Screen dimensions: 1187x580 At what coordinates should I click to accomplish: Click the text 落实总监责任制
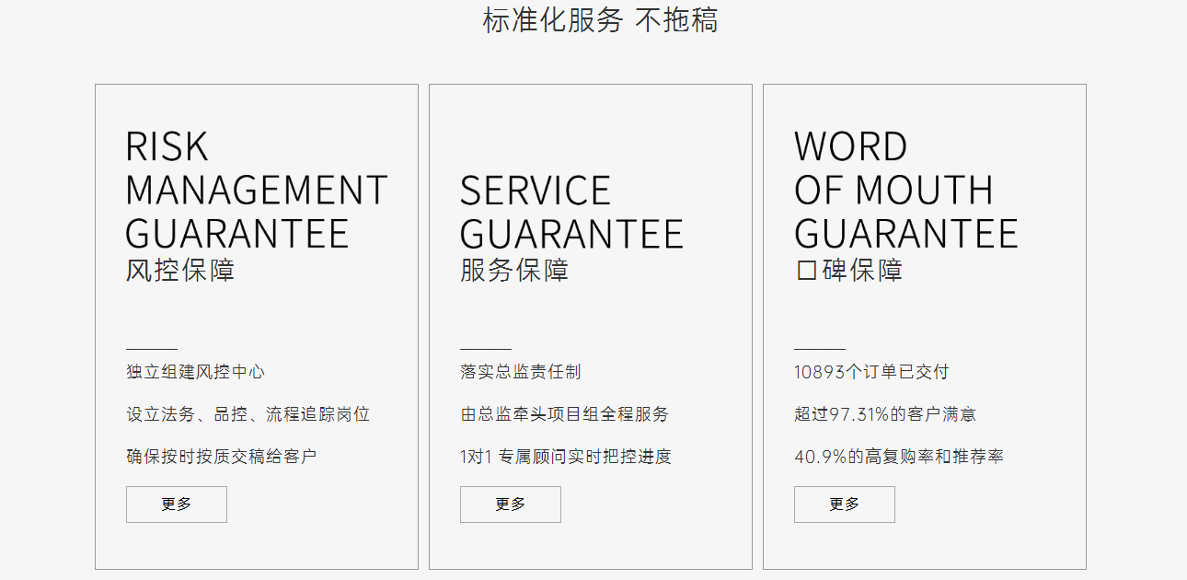521,372
